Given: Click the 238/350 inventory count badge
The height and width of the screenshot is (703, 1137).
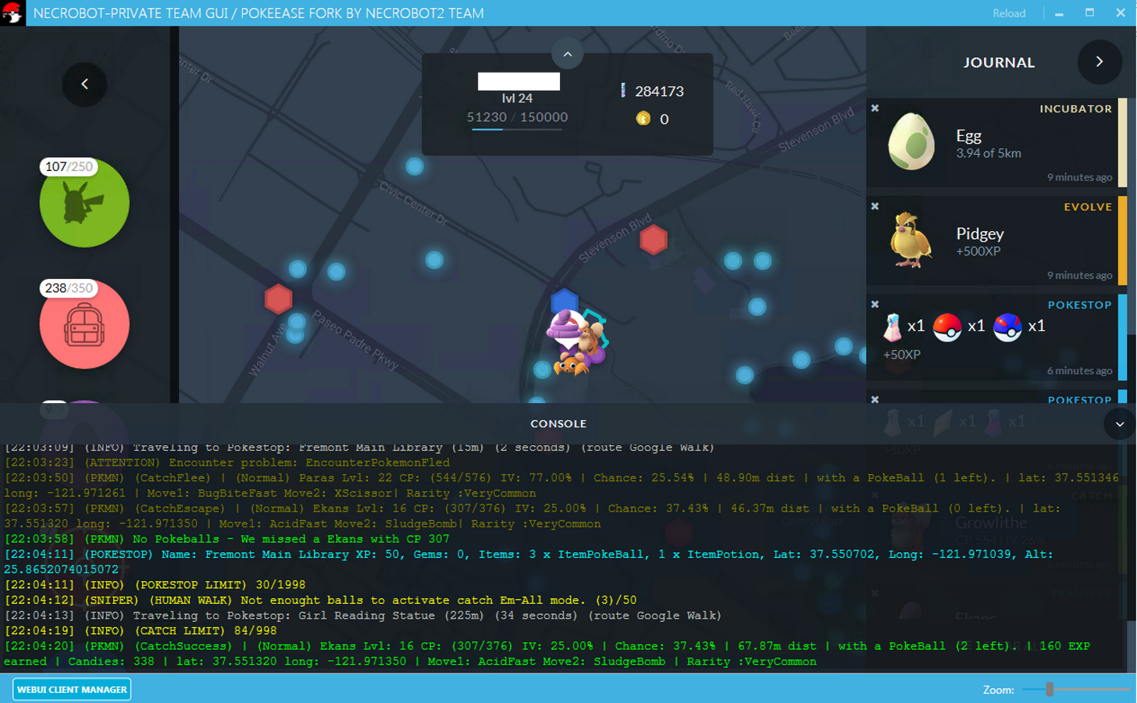Looking at the screenshot, I should click(x=69, y=288).
